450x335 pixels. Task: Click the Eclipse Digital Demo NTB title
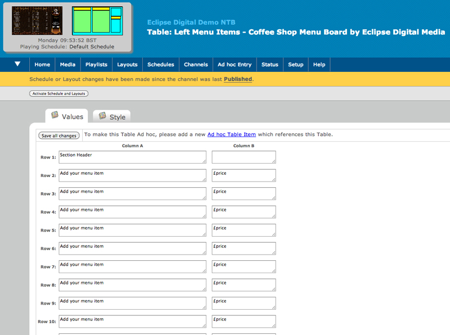point(191,22)
